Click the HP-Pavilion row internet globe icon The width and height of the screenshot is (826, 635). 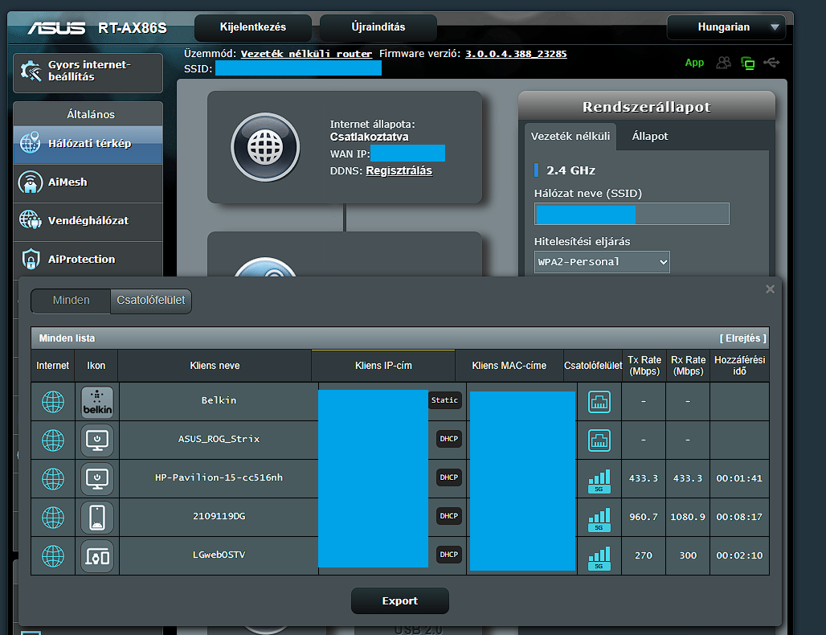tap(53, 478)
